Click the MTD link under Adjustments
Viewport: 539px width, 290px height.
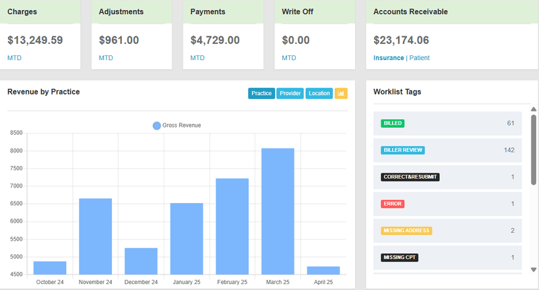pyautogui.click(x=106, y=58)
